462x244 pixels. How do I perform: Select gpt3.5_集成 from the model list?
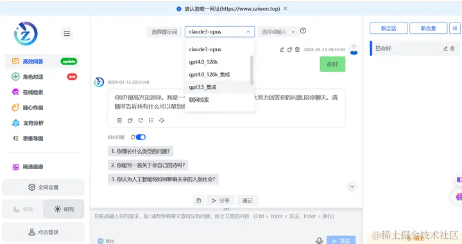click(219, 87)
